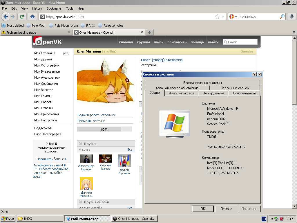Close the Олег Матвеев - OpenVK tab

click(142, 33)
